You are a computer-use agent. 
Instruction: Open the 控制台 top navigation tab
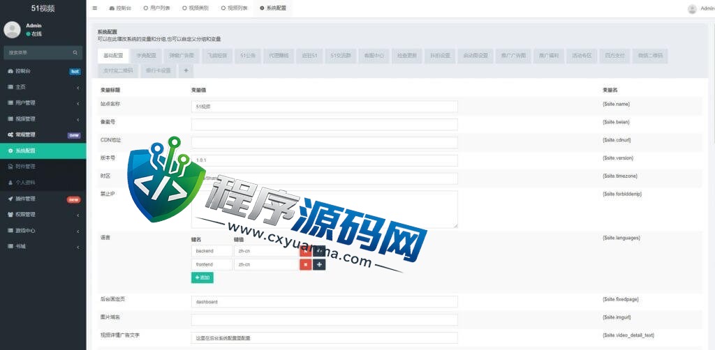120,8
